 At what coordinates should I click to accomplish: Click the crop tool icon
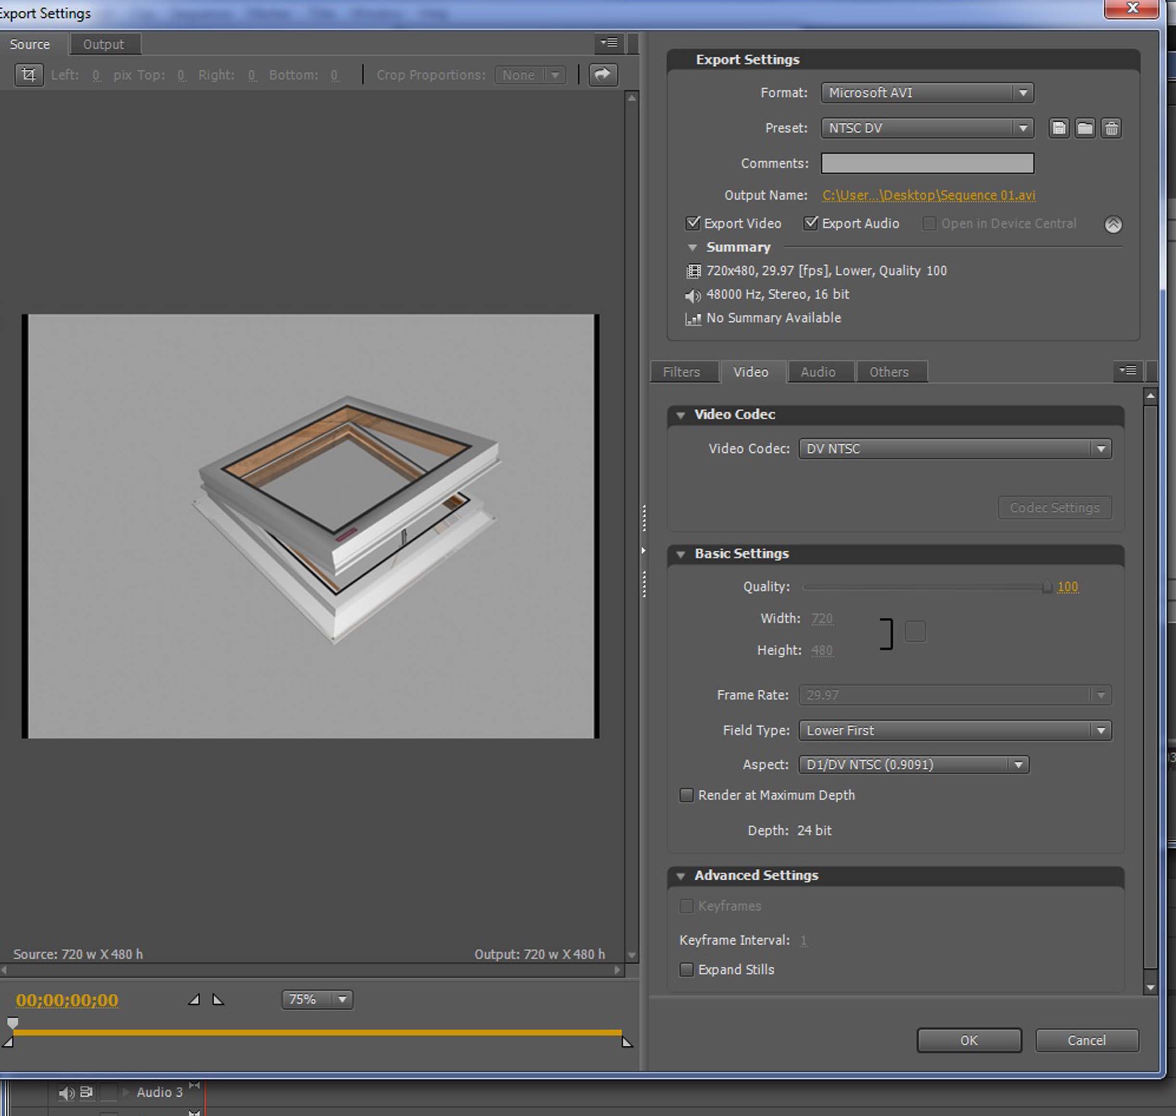(x=28, y=75)
